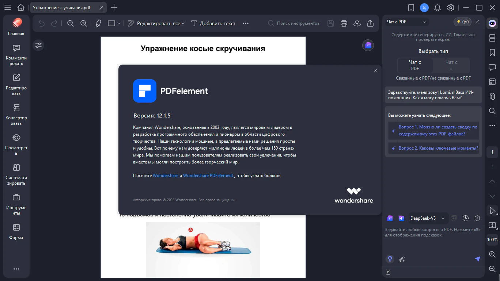This screenshot has height=281, width=500.
Task: Open the form fields list panel icon
Action: click(x=492, y=82)
